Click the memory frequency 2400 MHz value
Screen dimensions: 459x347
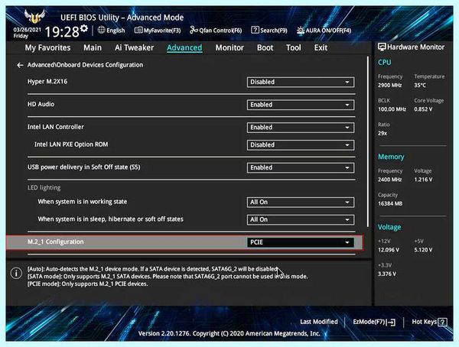(389, 180)
